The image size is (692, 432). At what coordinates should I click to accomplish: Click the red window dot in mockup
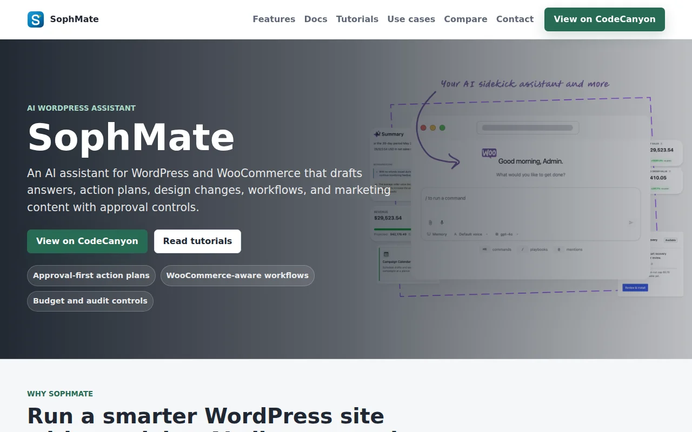(x=424, y=128)
